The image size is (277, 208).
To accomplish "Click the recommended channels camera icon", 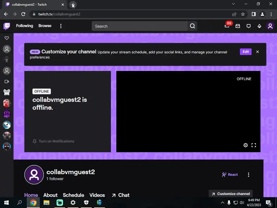I will click(x=7, y=82).
